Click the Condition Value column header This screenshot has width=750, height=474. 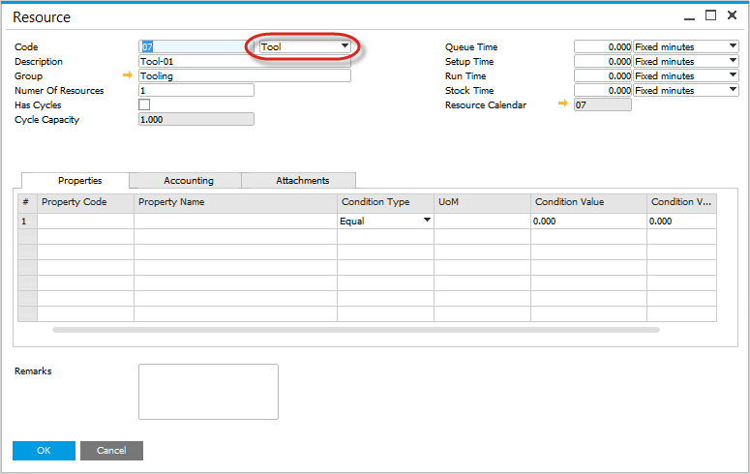coord(588,202)
